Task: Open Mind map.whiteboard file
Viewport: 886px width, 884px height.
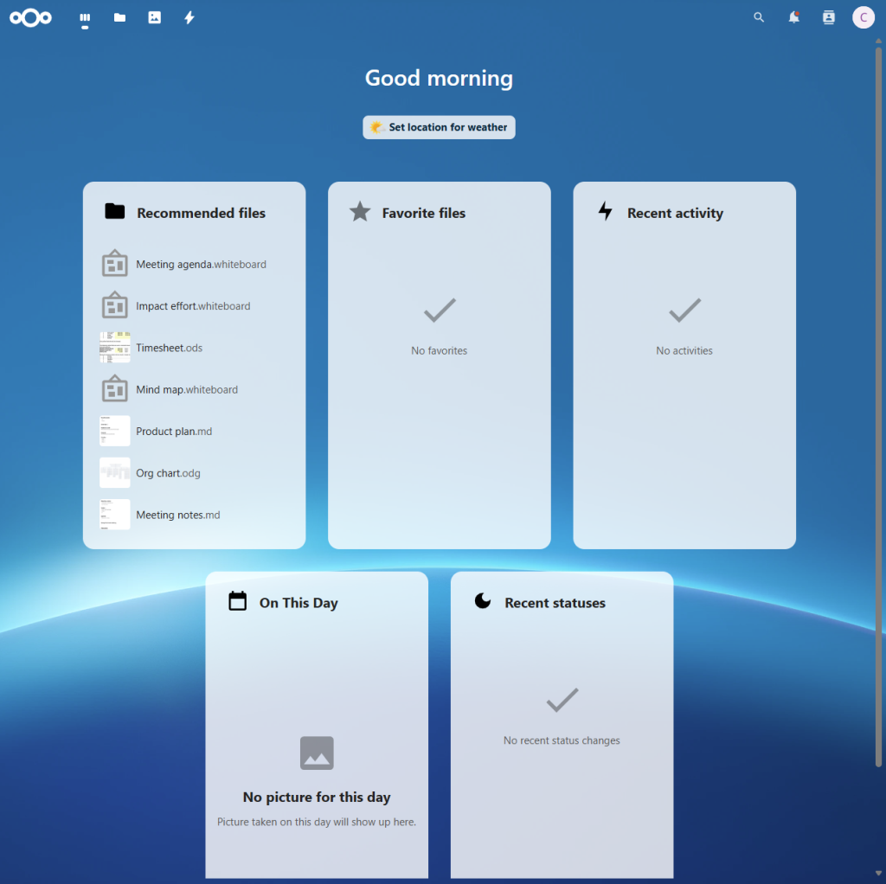Action: point(186,390)
